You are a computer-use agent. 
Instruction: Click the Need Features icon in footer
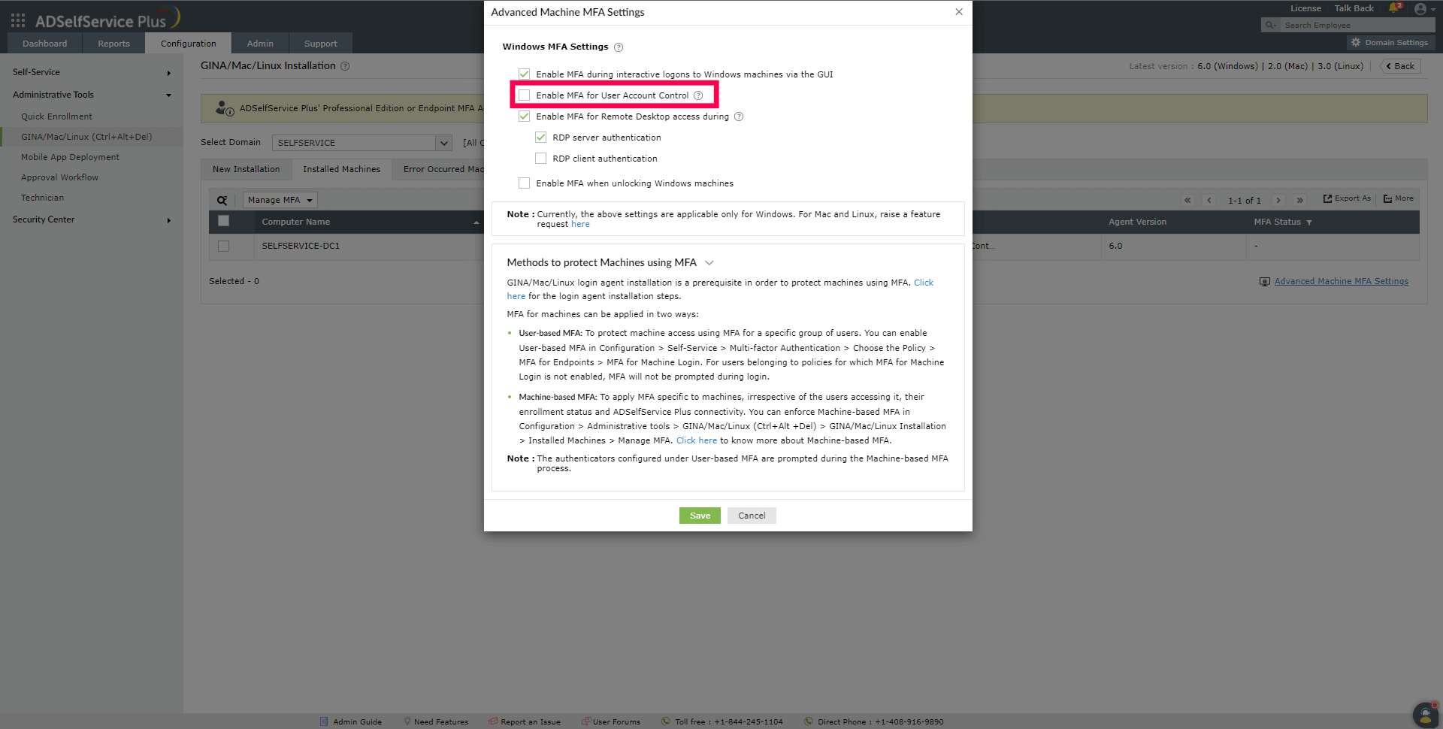point(407,721)
